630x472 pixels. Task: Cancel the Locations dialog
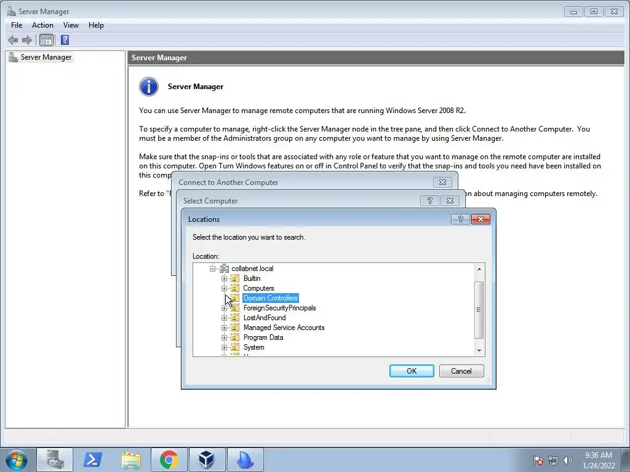pyautogui.click(x=461, y=371)
